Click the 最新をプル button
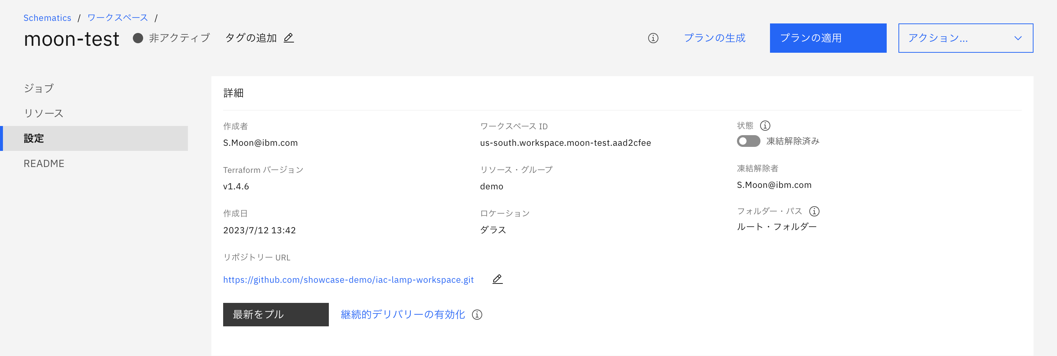This screenshot has width=1057, height=356. click(x=275, y=314)
